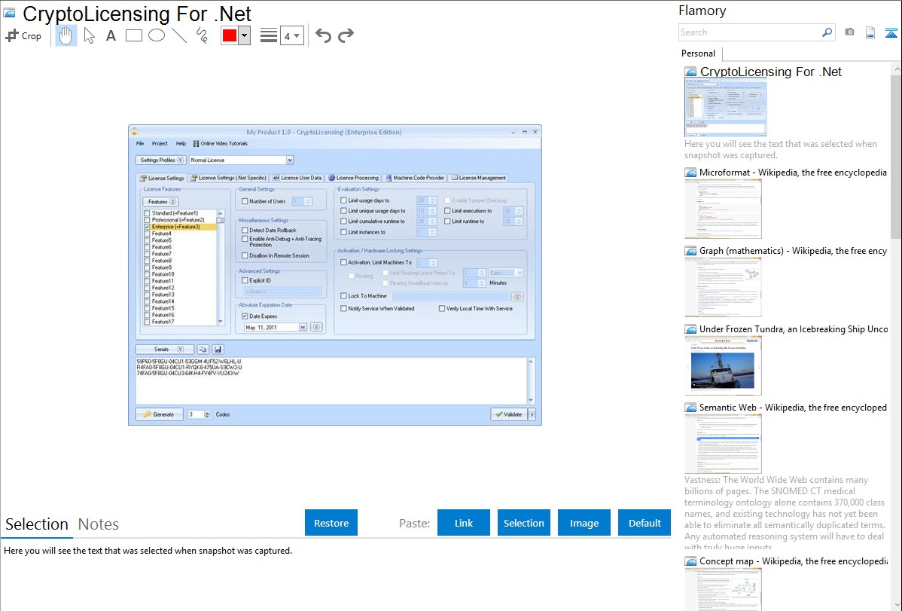Click the blue icon right of document icon

click(891, 32)
